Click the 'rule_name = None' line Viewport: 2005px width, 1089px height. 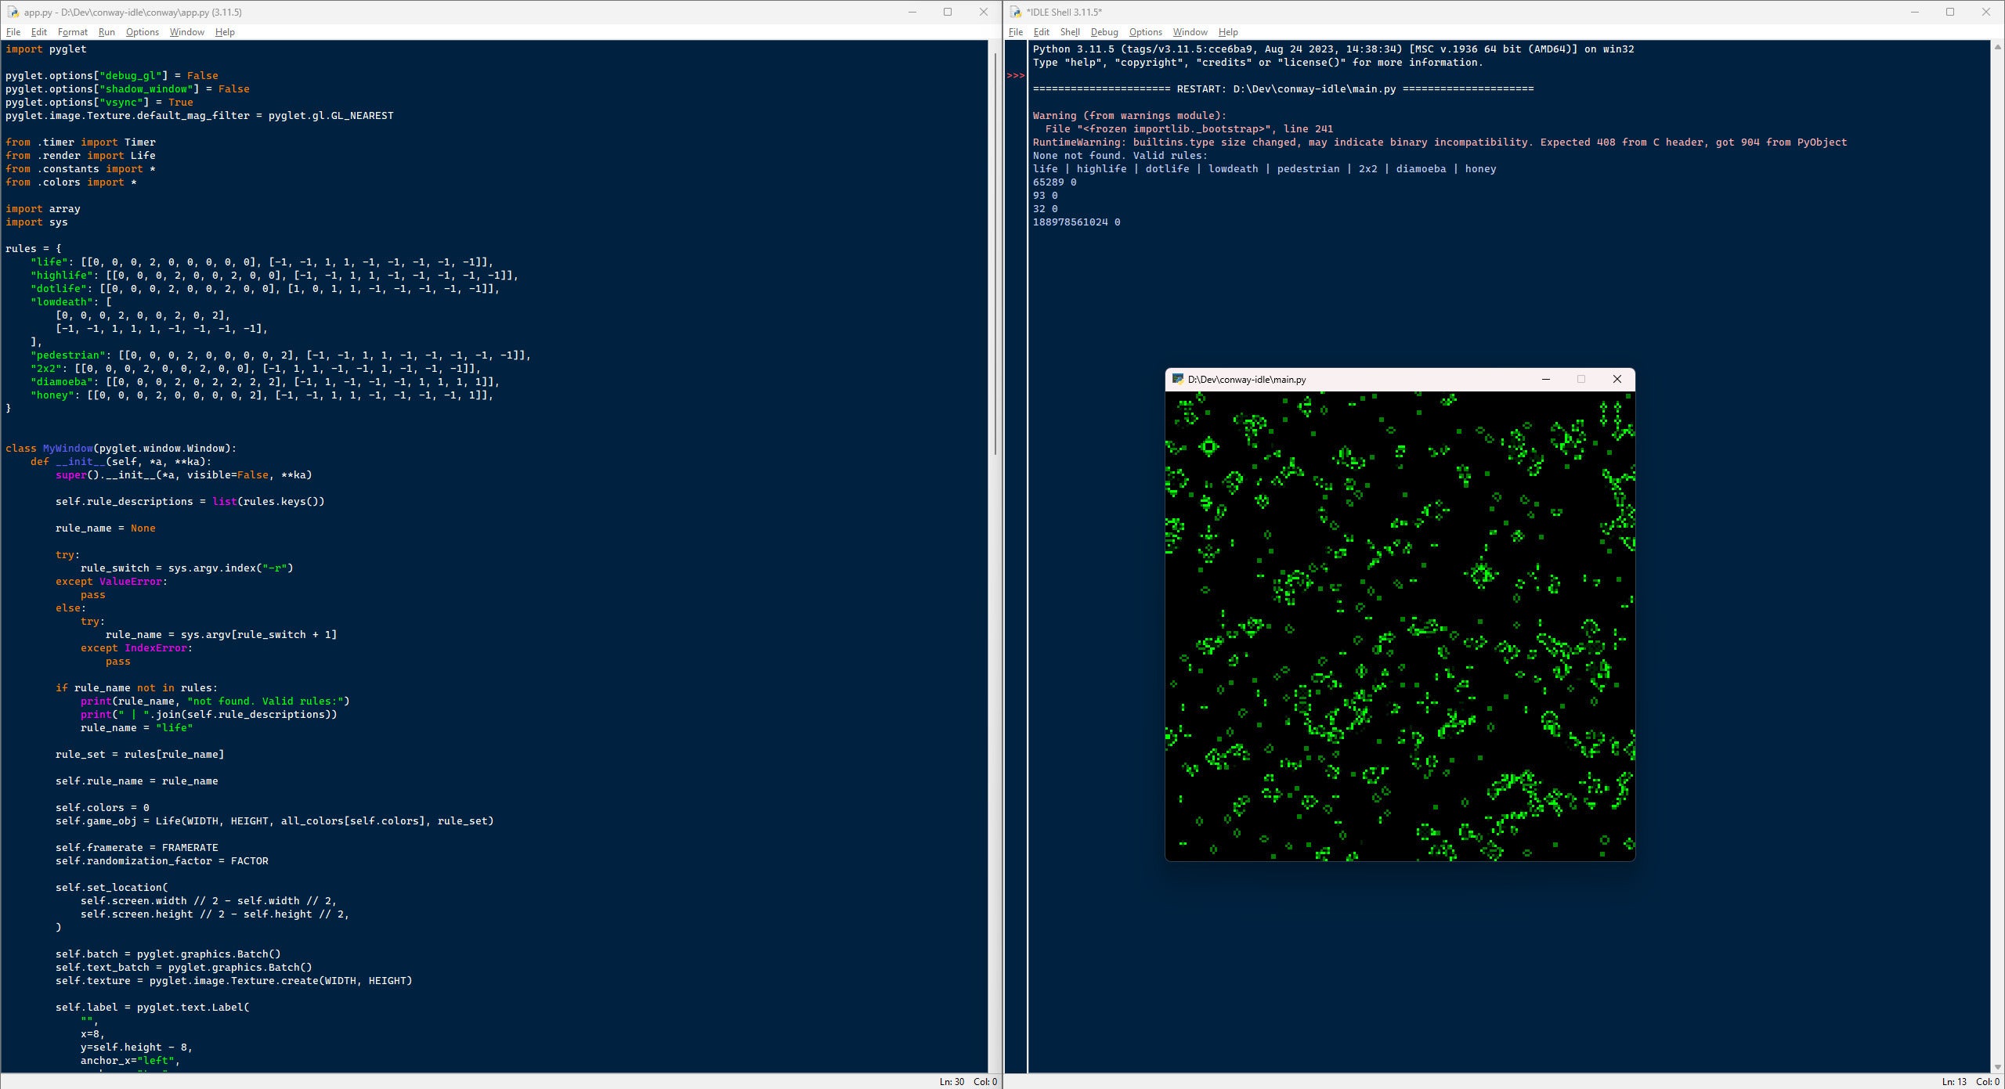click(106, 528)
